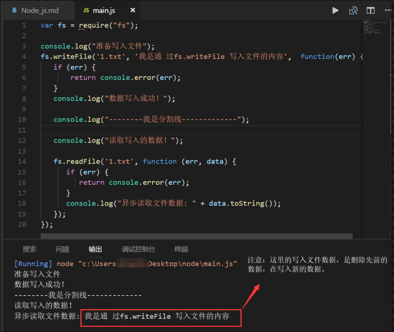This screenshot has width=394, height=332.
Task: Click the split editor icon
Action: 371,10
